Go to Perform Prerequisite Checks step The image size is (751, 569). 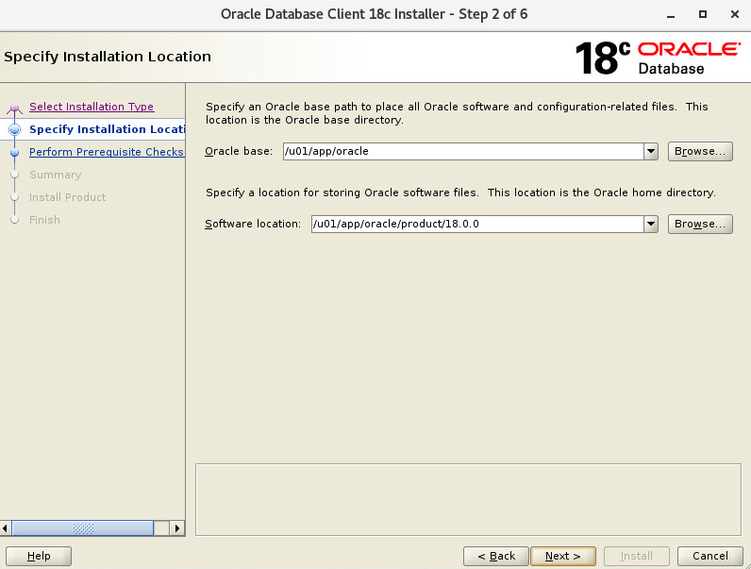click(107, 152)
